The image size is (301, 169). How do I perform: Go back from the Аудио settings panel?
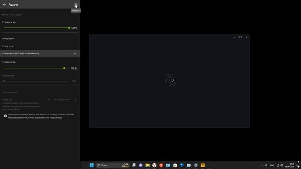(4, 4)
